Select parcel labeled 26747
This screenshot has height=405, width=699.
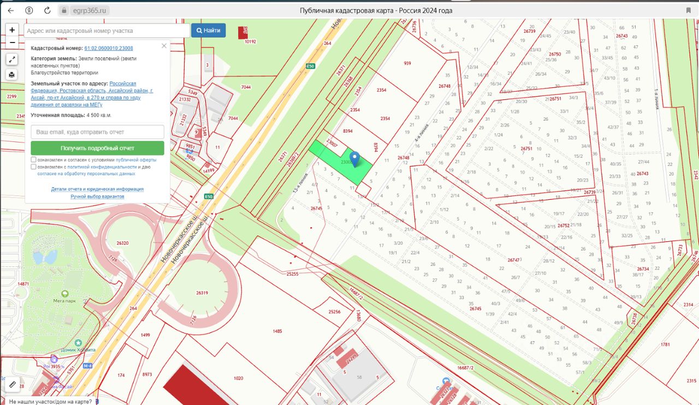tap(513, 260)
